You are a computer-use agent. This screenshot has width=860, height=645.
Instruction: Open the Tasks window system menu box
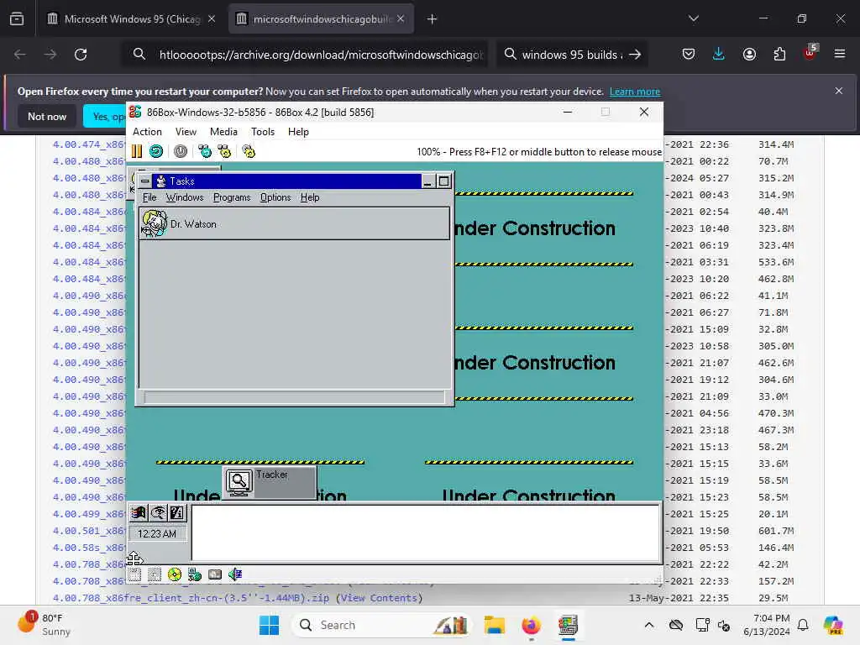tap(144, 181)
